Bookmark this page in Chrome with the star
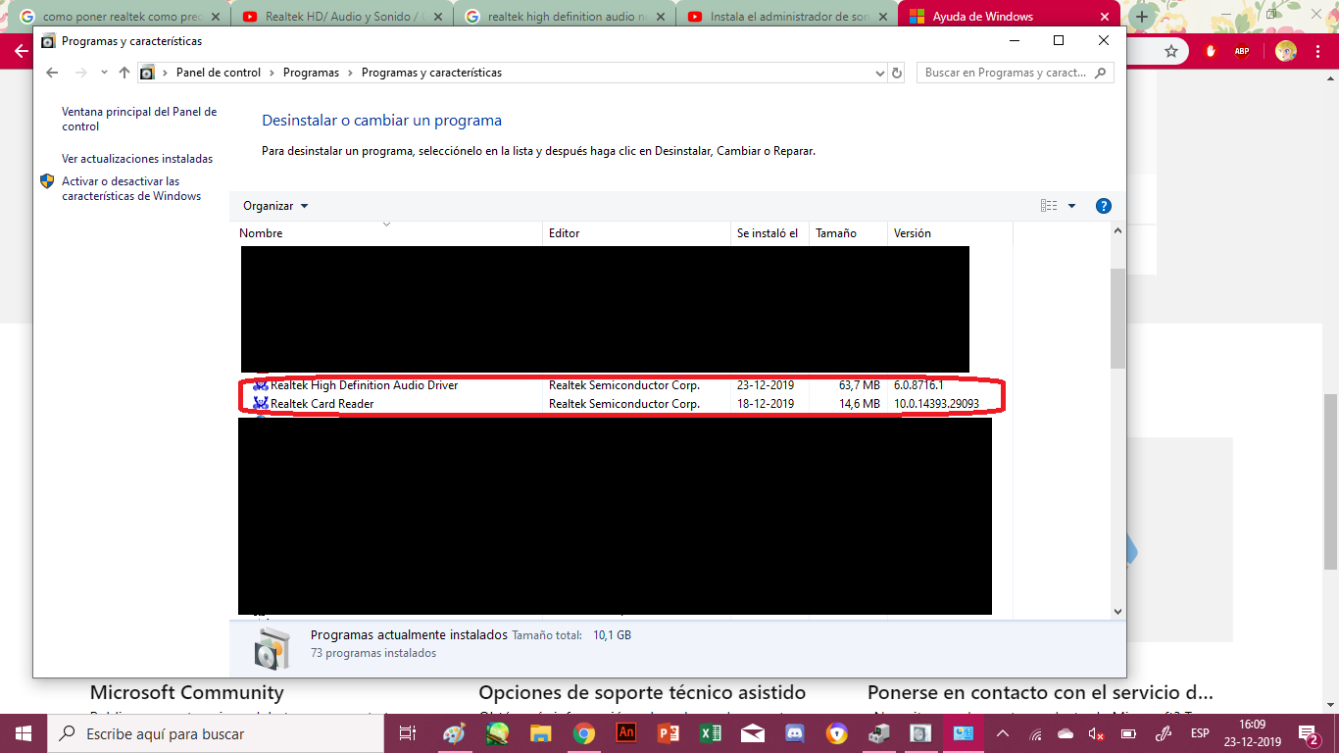This screenshot has width=1339, height=753. pos(1170,51)
